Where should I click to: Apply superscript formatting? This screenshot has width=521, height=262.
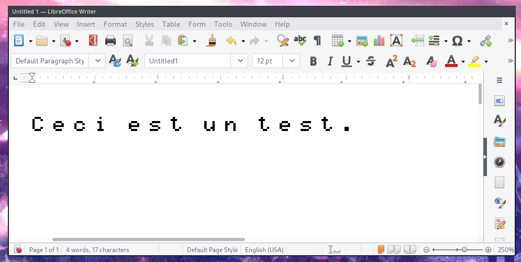(392, 61)
